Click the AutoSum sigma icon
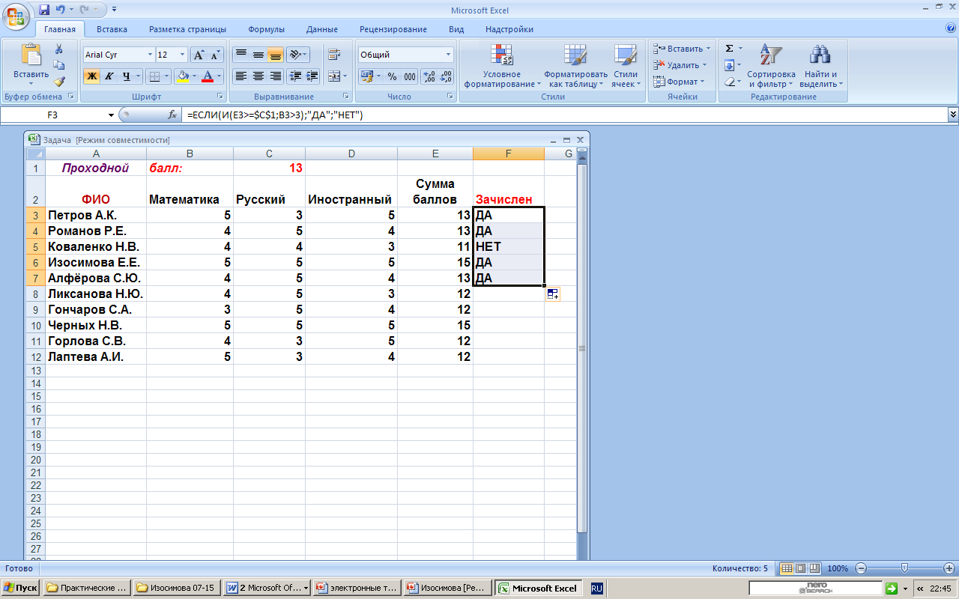 [x=729, y=49]
